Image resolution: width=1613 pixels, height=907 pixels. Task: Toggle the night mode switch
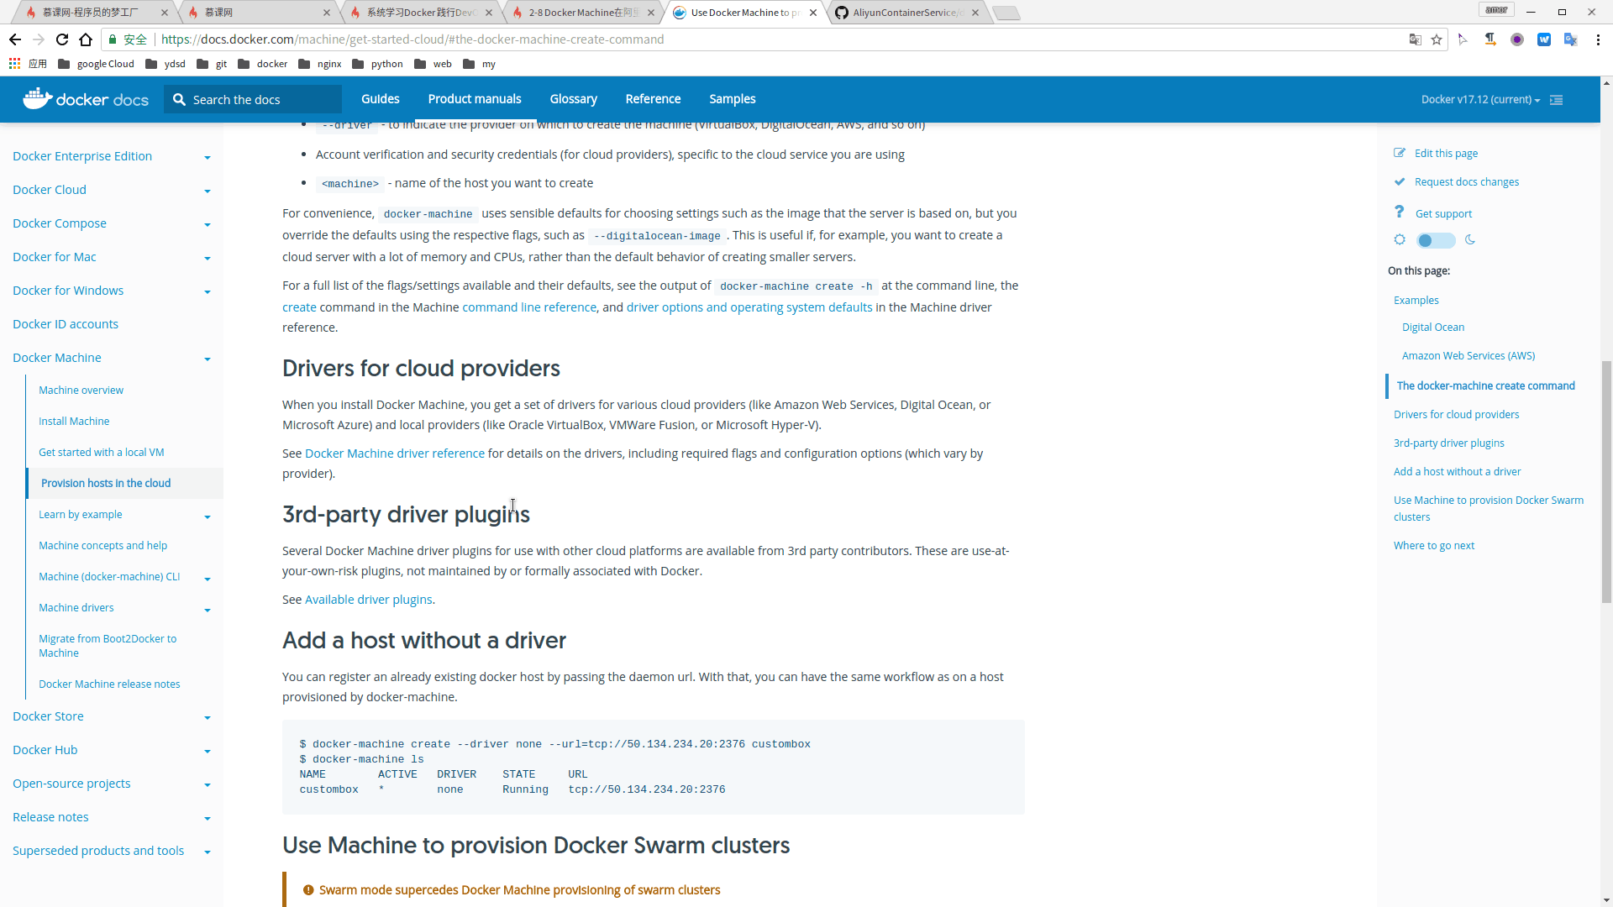pyautogui.click(x=1436, y=241)
